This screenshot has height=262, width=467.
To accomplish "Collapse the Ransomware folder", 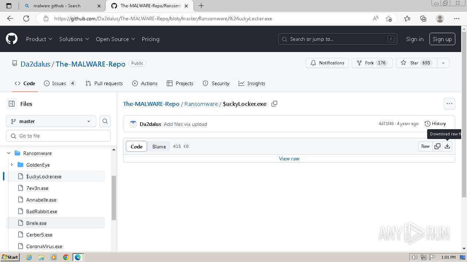I will 9,153.
